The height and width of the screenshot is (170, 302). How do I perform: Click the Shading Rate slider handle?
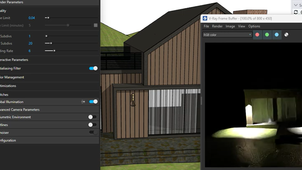pos(54,51)
